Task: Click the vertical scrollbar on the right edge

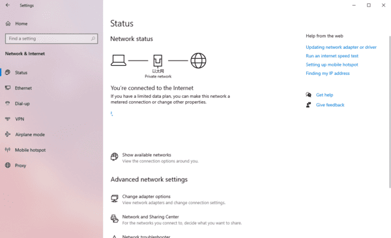Action: pos(390,112)
